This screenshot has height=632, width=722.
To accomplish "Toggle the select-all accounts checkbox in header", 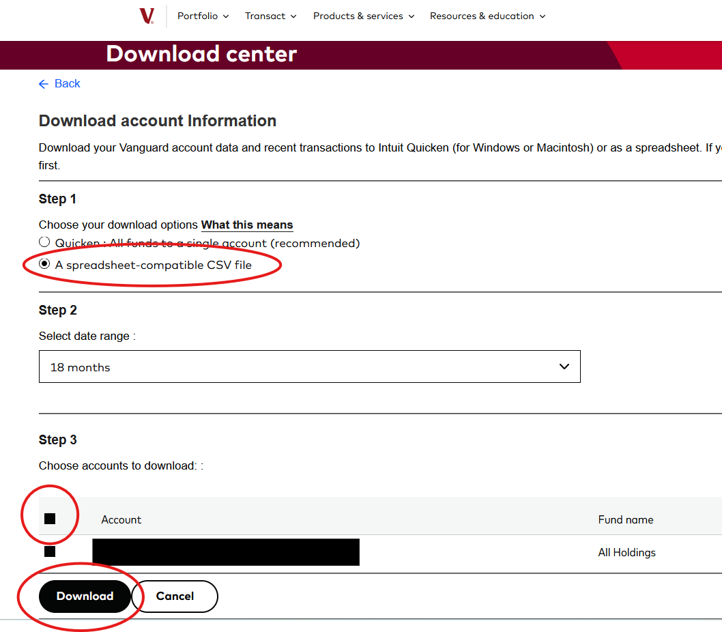I will pyautogui.click(x=50, y=519).
